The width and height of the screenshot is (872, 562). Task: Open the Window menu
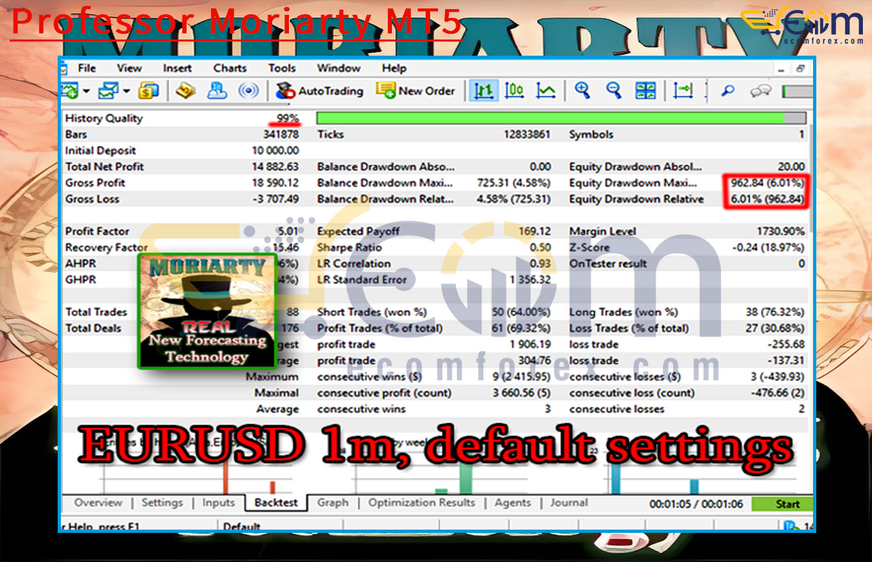tap(338, 68)
